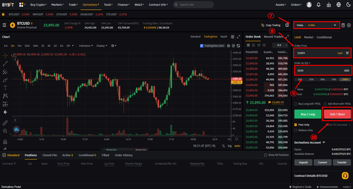The width and height of the screenshot is (353, 189).
Task: Check Show All Positions
Action: [x=265, y=155]
